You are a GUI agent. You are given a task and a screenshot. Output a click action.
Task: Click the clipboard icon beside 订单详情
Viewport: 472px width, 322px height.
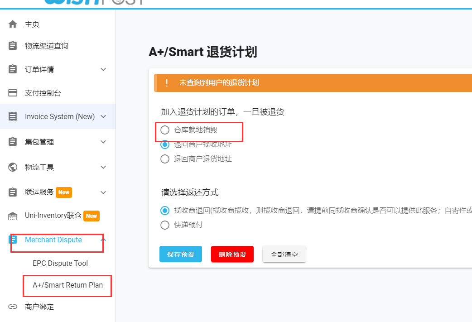13,69
